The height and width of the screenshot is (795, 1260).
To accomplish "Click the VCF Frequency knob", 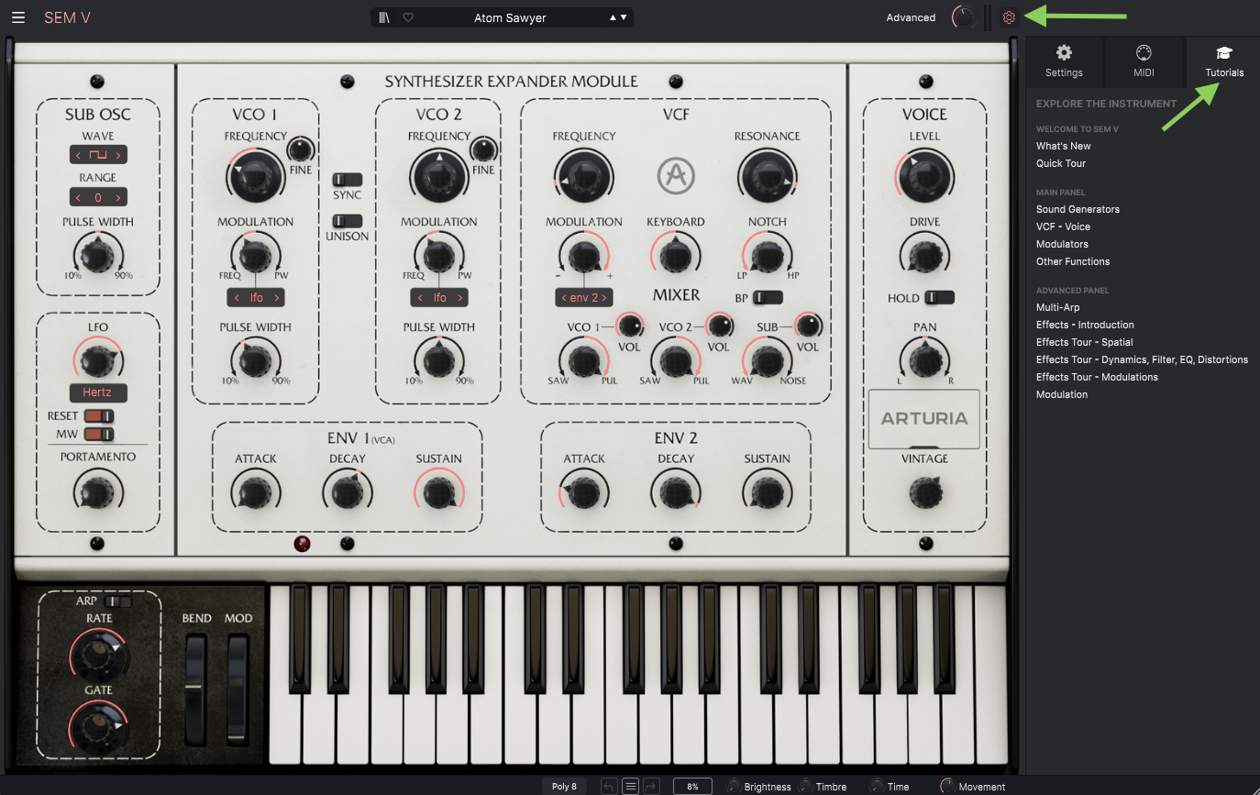I will [x=583, y=176].
